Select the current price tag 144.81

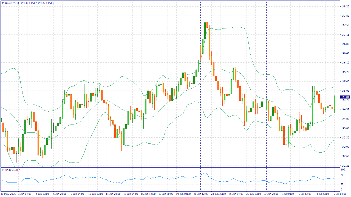pos(345,97)
